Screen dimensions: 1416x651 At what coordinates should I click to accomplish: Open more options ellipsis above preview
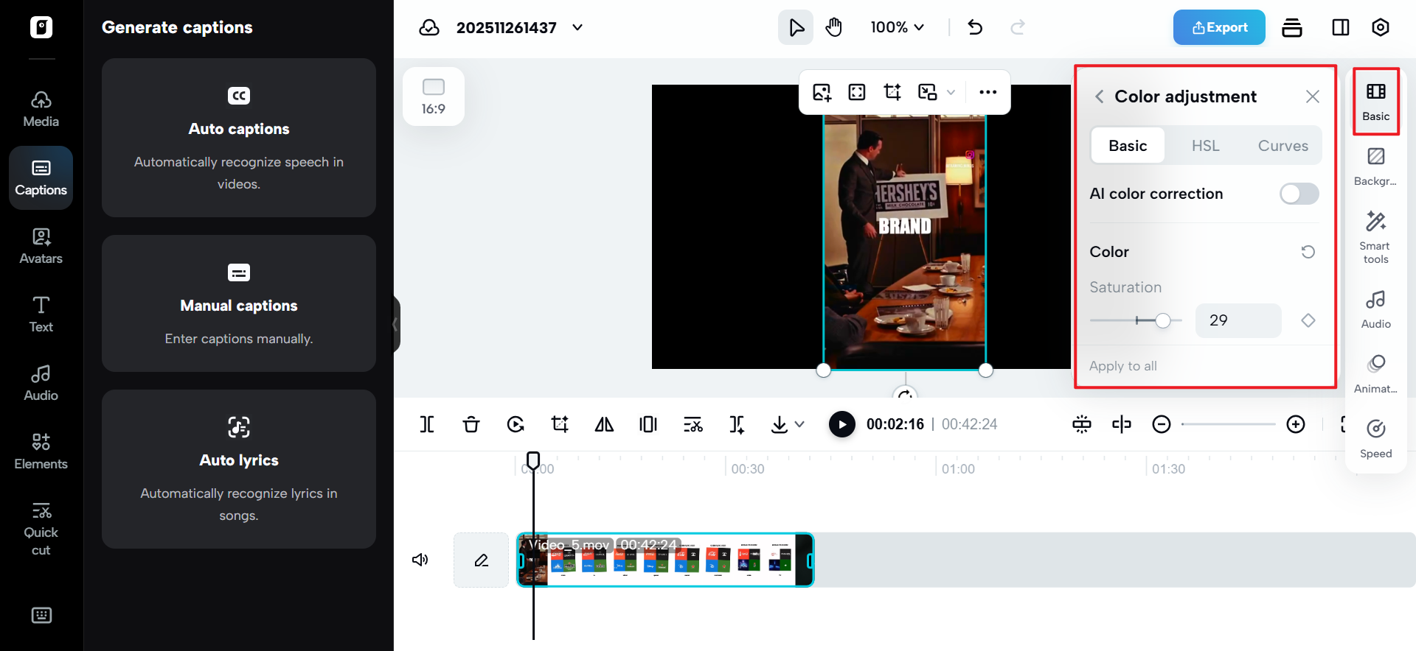988,92
